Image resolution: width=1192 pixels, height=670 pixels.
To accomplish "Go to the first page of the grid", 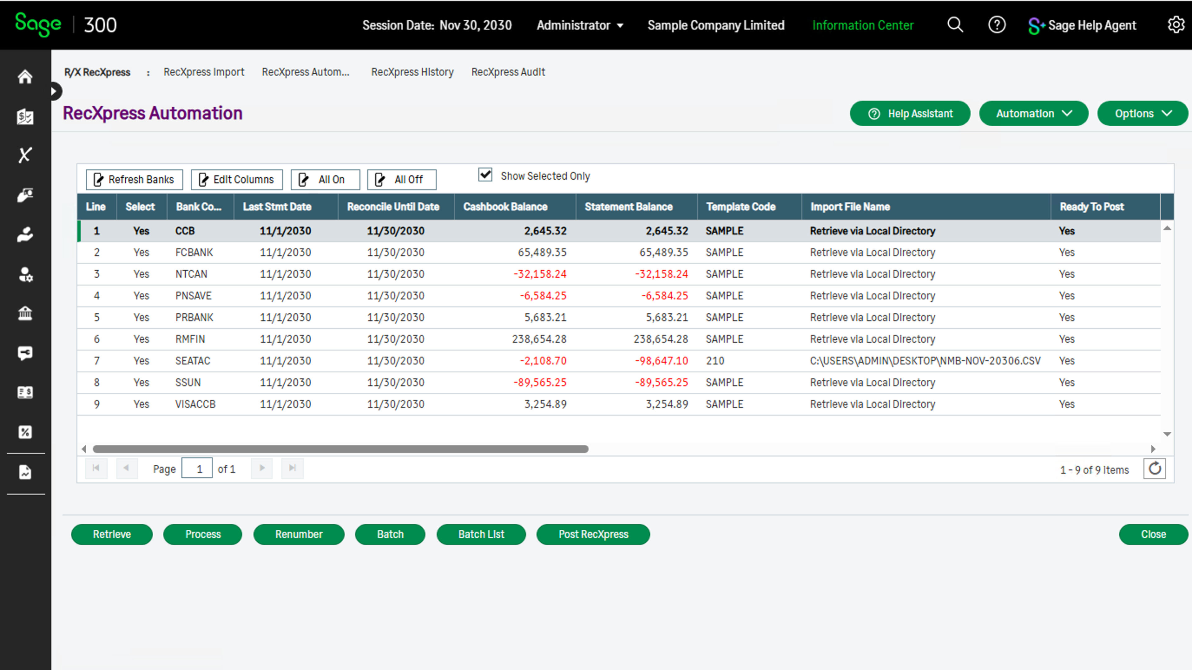I will pos(96,468).
